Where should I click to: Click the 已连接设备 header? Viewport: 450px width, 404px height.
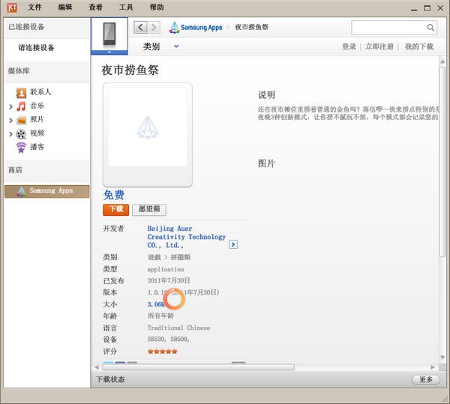(x=26, y=27)
